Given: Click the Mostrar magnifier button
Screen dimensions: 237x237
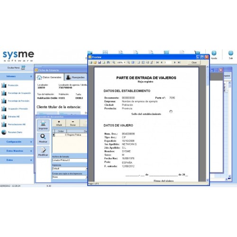Looking at the screenshot, I should [x=43, y=138].
